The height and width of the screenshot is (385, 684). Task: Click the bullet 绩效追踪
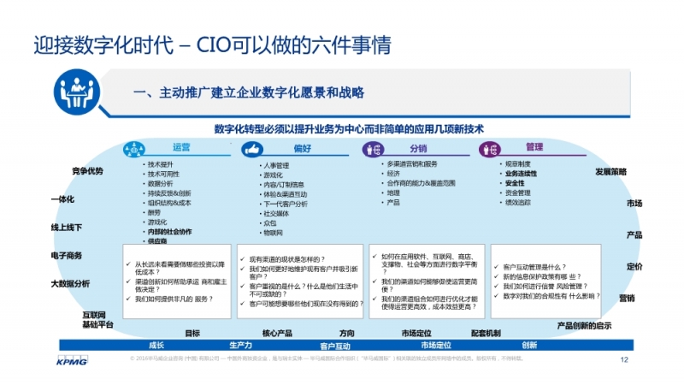(x=518, y=203)
